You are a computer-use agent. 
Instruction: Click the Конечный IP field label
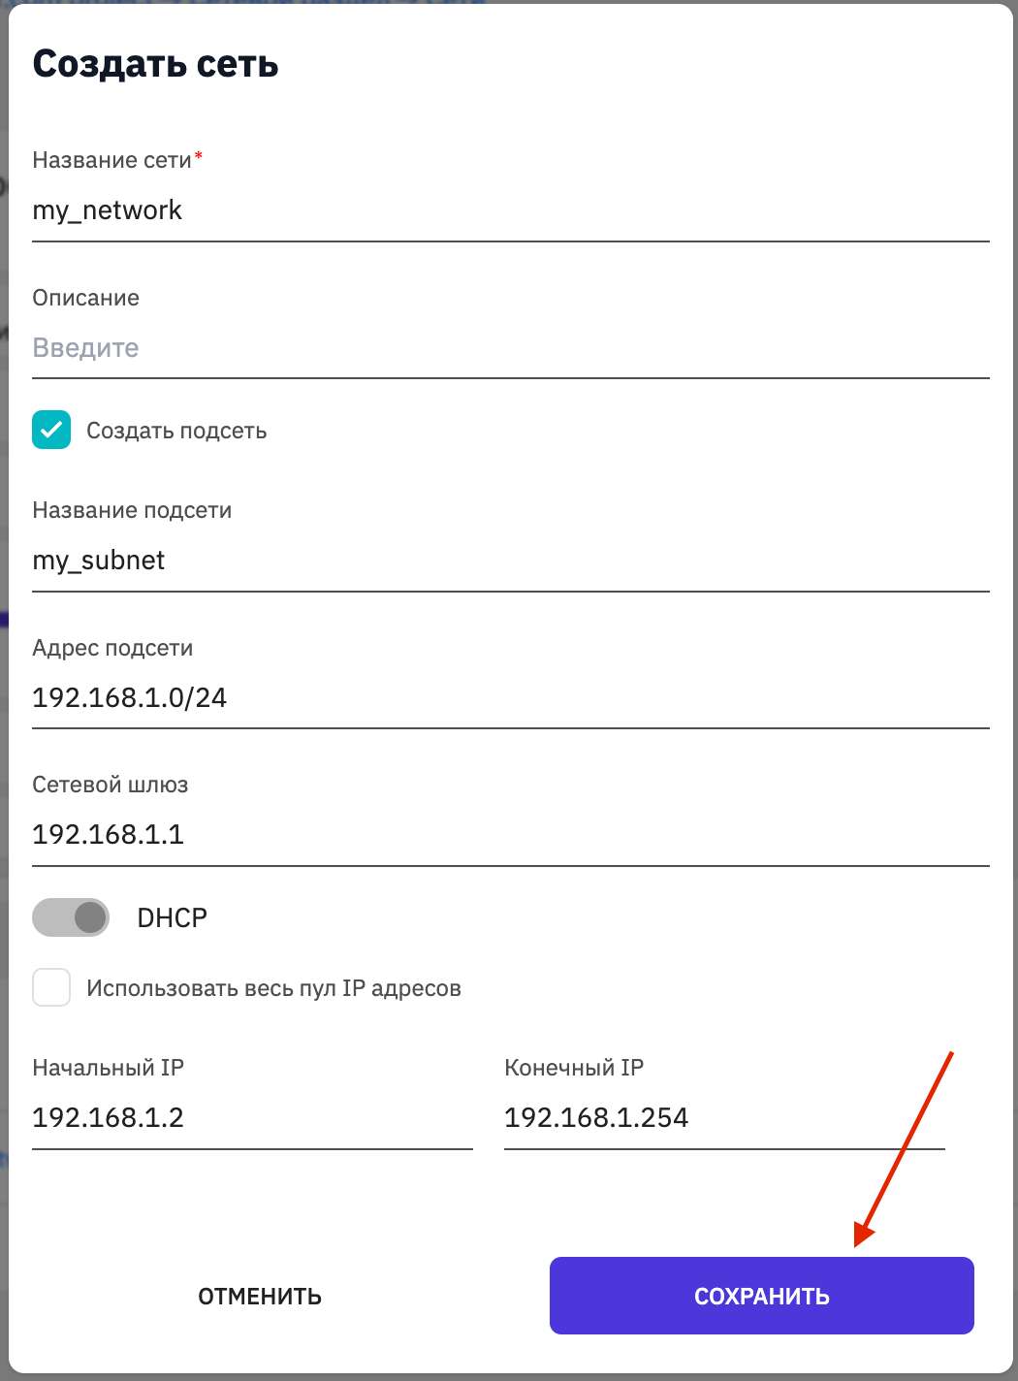(x=574, y=1068)
